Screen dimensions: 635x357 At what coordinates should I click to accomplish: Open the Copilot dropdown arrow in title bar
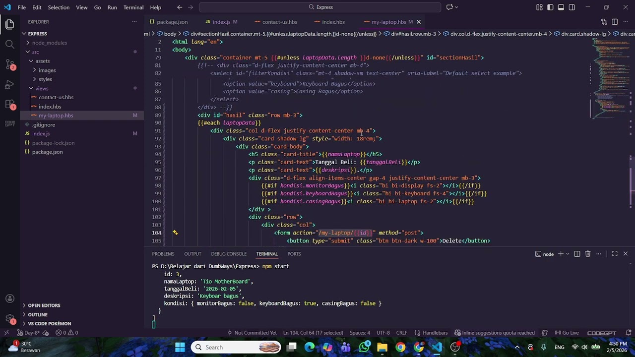tap(456, 7)
